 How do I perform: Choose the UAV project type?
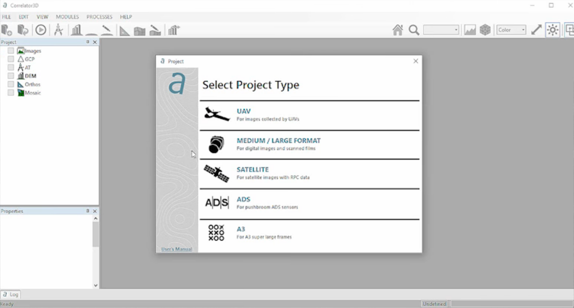[309, 115]
